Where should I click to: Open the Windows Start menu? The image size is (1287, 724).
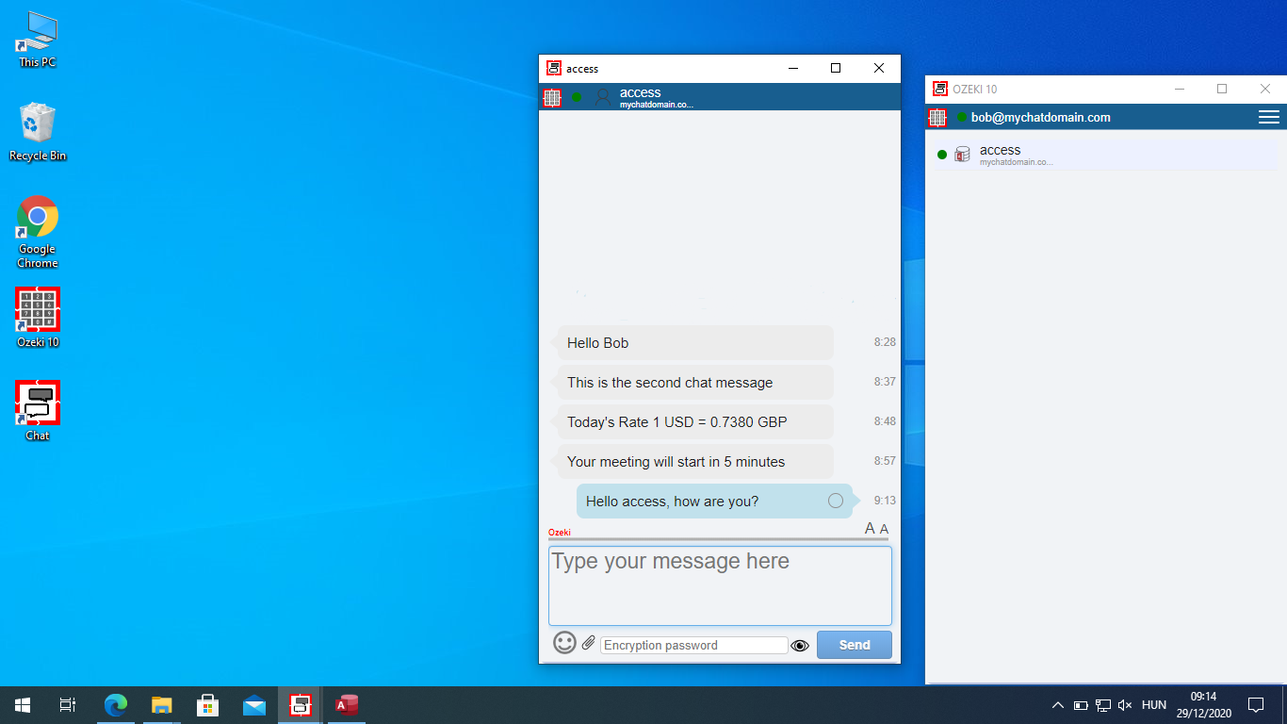pos(21,704)
